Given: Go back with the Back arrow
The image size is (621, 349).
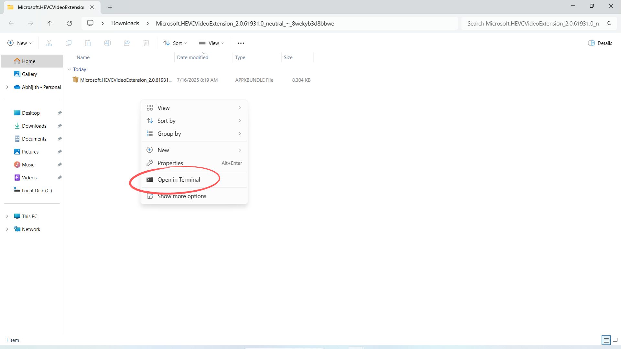Looking at the screenshot, I should tap(11, 23).
